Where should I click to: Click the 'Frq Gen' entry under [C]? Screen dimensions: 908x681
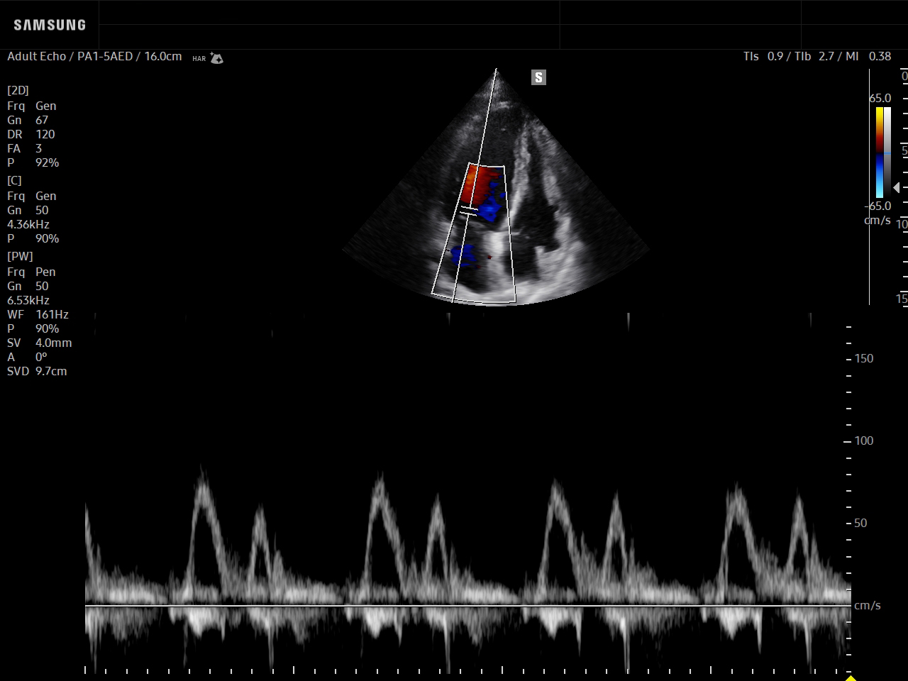click(32, 196)
